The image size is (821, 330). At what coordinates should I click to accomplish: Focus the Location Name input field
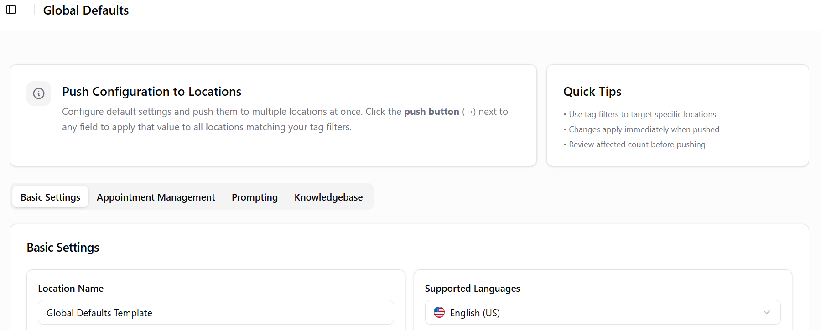(x=215, y=313)
